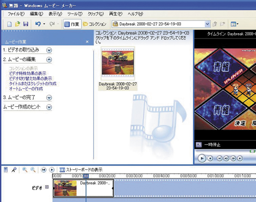The height and width of the screenshot is (202, 256).
Task: Expand the ビデオ track plus icon
Action: 47,187
